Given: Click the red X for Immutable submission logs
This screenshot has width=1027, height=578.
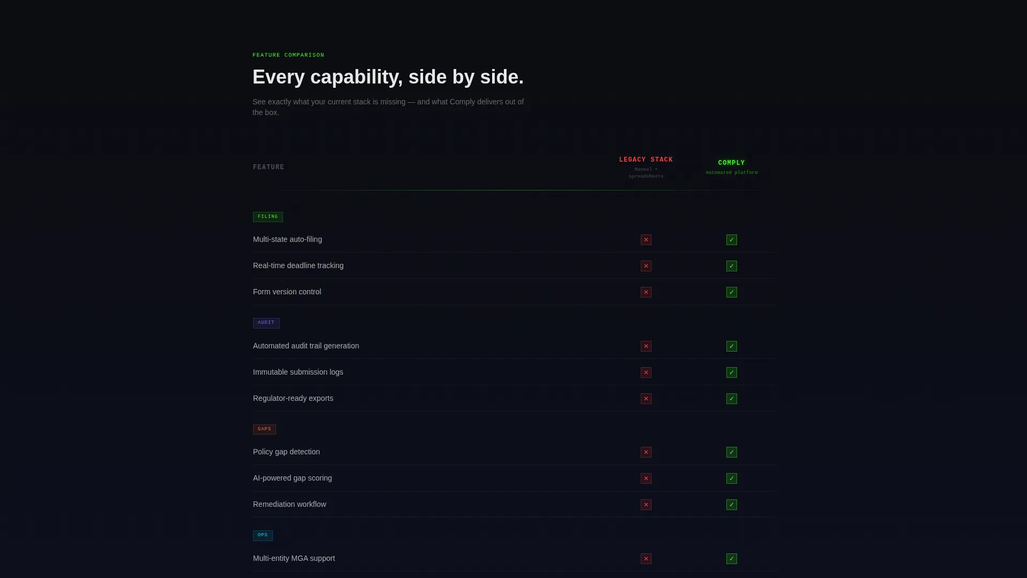Looking at the screenshot, I should [646, 372].
